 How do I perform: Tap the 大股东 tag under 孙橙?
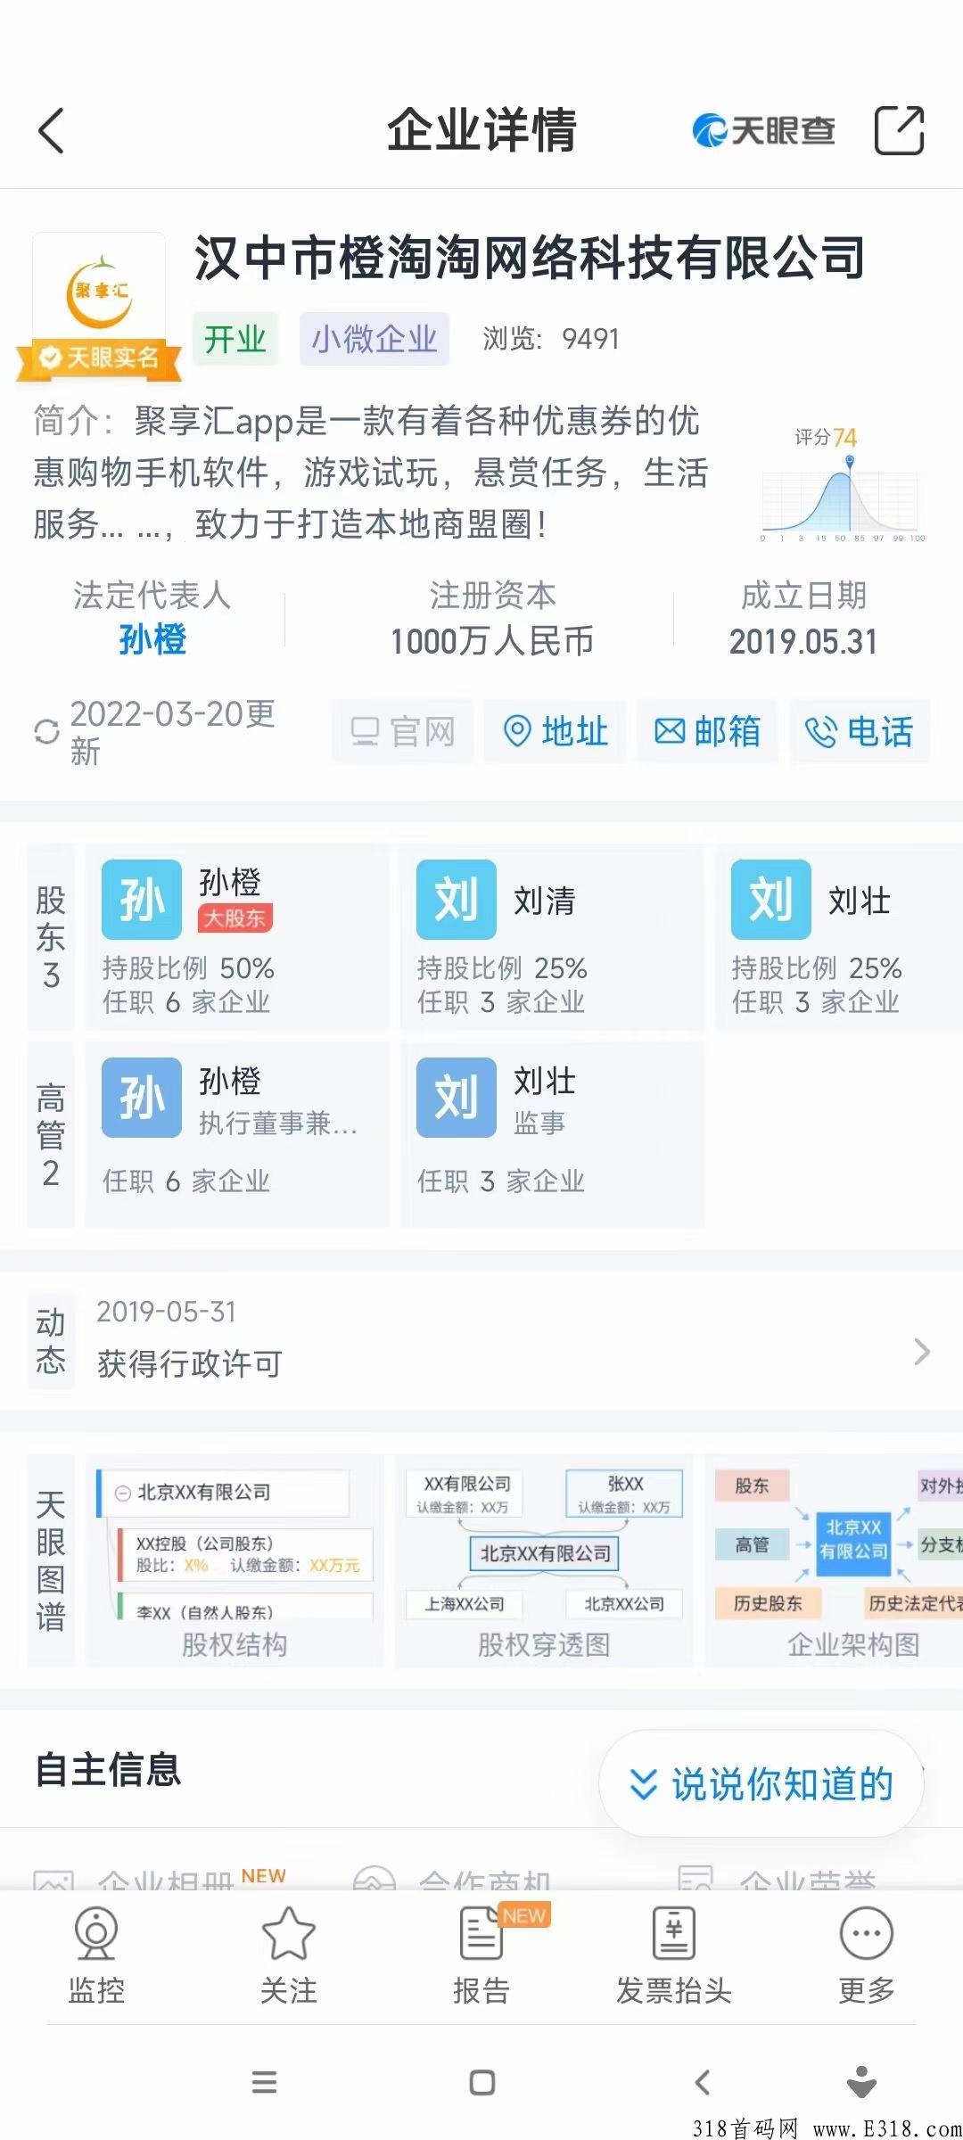point(235,918)
